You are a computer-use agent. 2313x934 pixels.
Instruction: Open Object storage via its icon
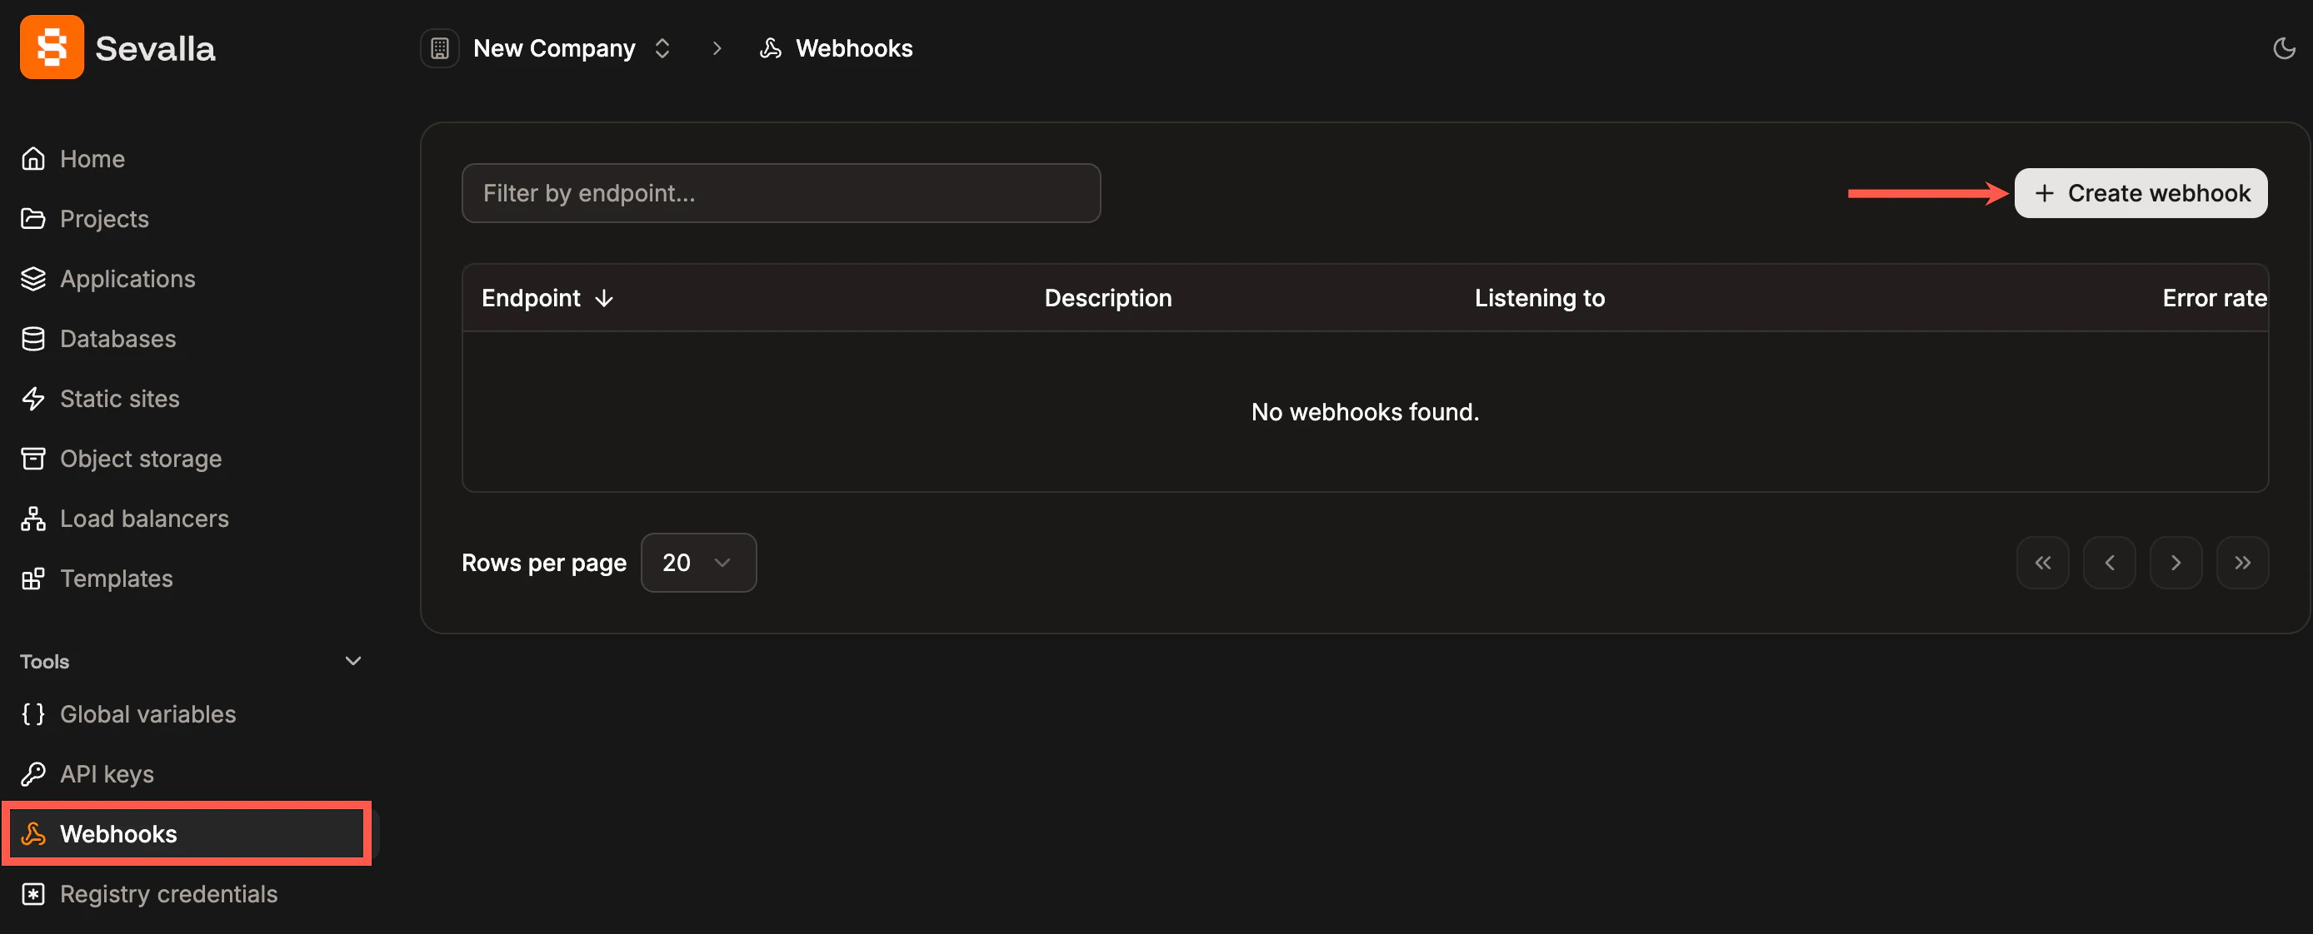coord(33,459)
